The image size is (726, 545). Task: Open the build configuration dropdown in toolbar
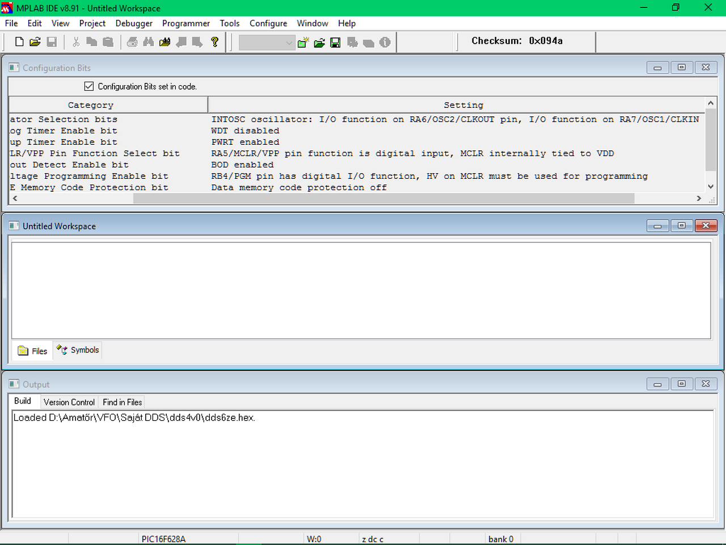[x=267, y=43]
